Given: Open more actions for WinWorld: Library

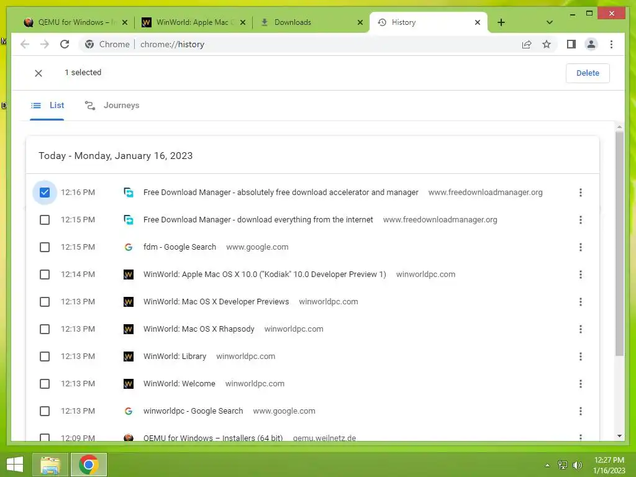Looking at the screenshot, I should click(x=581, y=357).
